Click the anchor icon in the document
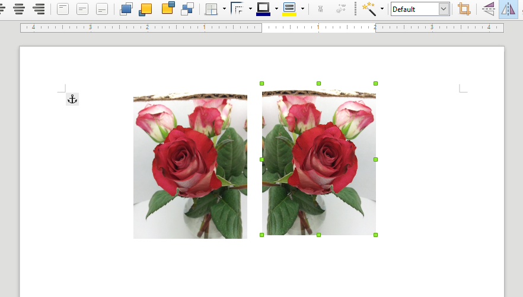Viewport: 523px width, 297px height. pyautogui.click(x=72, y=99)
